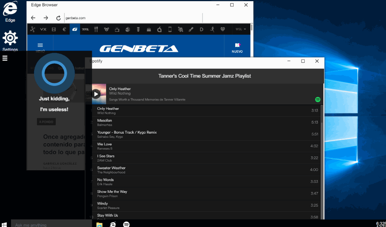Open Edge from the taskbar
Image resolution: width=386 pixels, height=227 pixels.
(x=113, y=224)
